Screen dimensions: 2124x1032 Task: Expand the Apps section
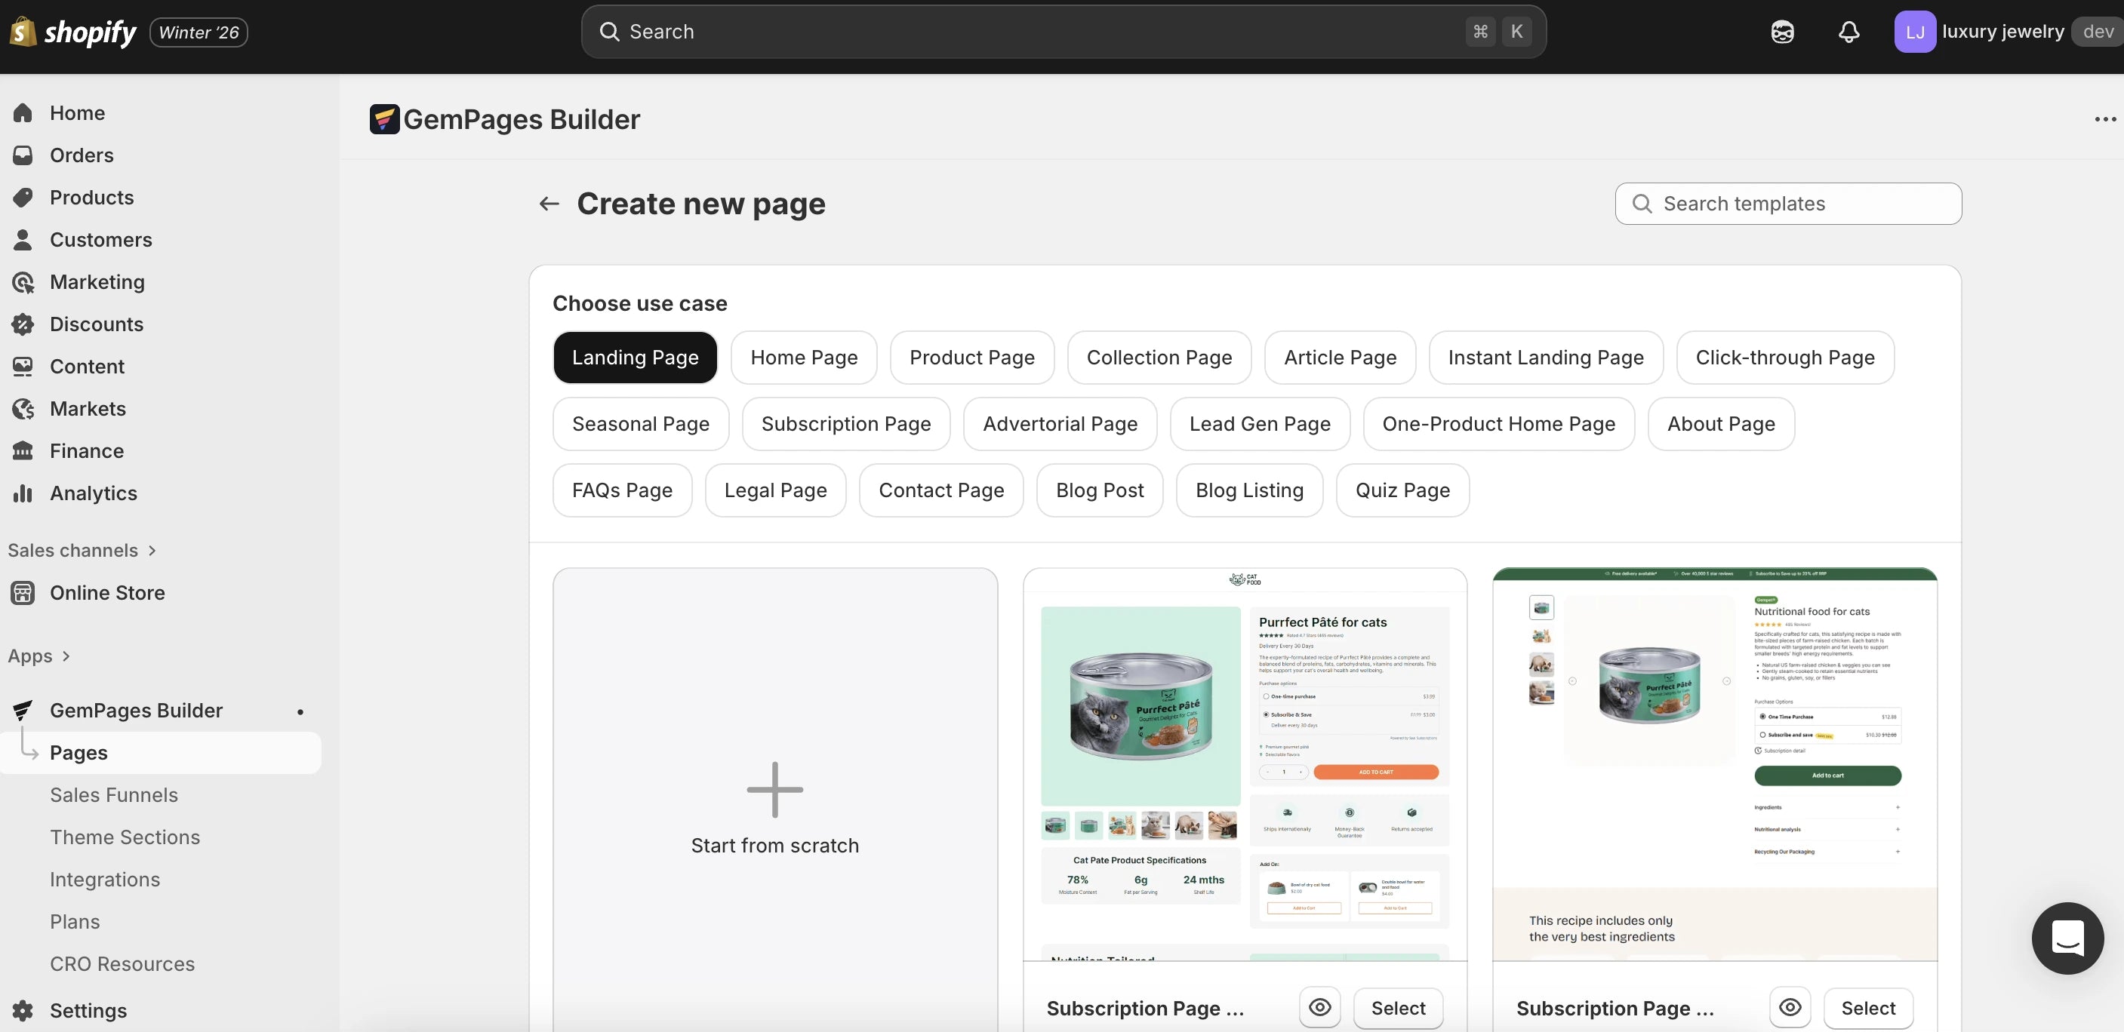click(x=38, y=656)
